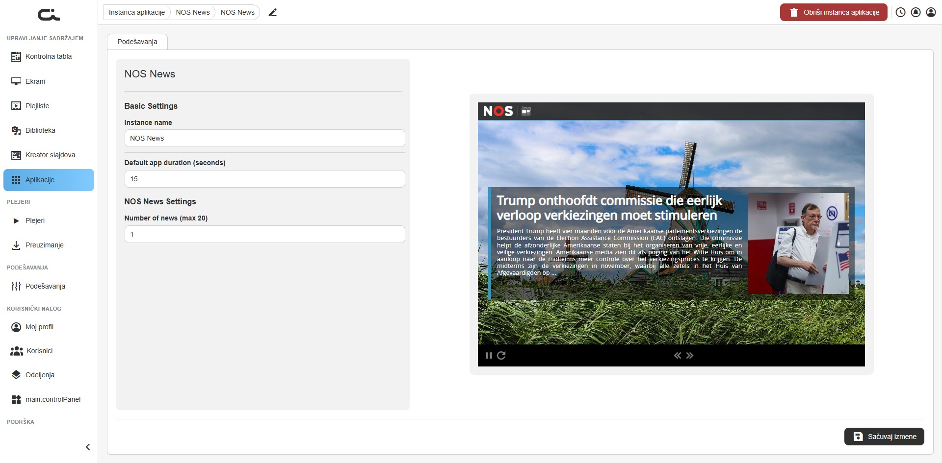Viewport: 942px width, 463px height.
Task: Reload the news preview
Action: 501,356
